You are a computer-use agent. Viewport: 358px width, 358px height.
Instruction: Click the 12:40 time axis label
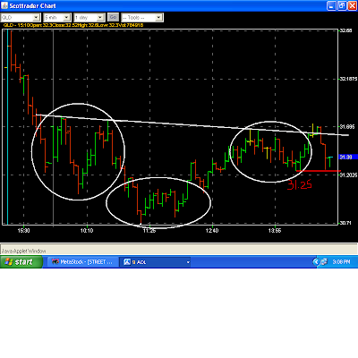212,231
